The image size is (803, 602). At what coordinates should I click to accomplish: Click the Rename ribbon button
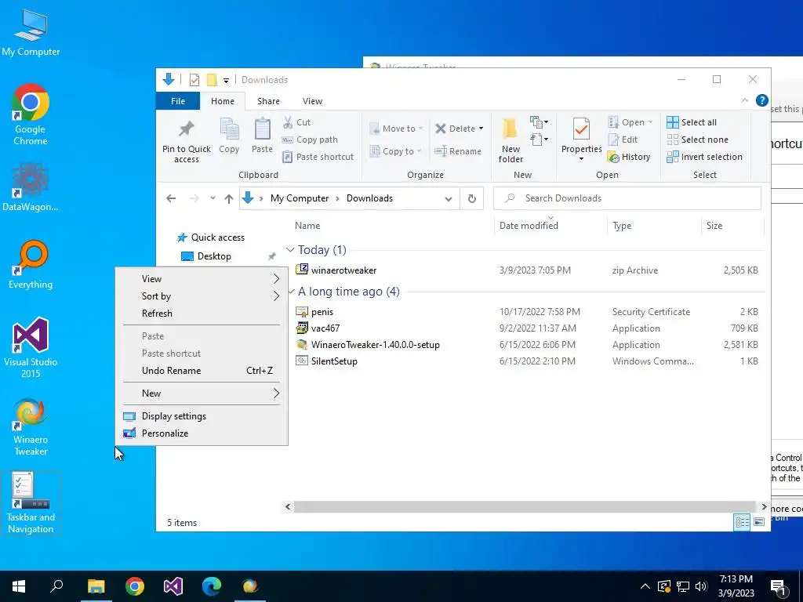click(x=458, y=151)
